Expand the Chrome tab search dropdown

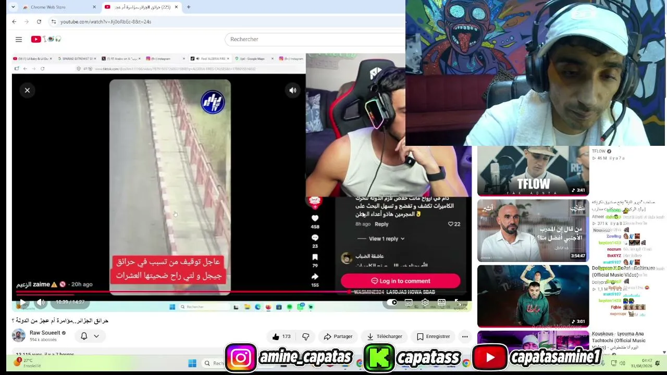coord(12,7)
